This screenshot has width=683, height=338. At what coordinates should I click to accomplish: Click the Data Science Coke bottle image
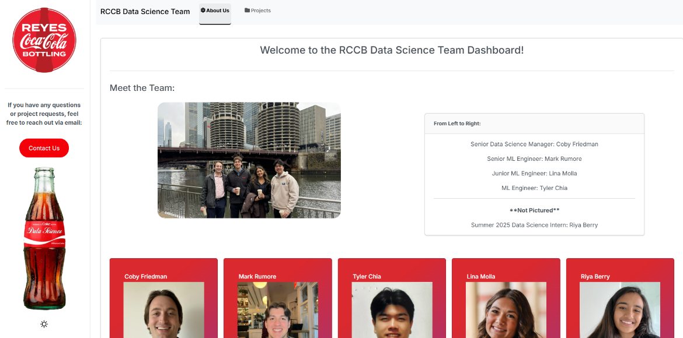(44, 239)
